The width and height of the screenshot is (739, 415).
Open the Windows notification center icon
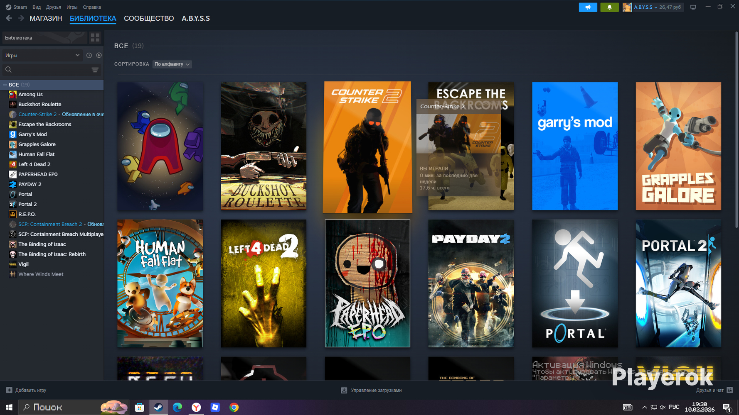tap(727, 408)
